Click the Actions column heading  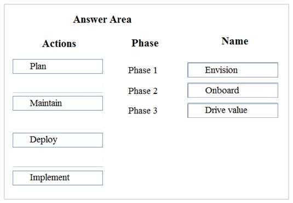point(59,44)
